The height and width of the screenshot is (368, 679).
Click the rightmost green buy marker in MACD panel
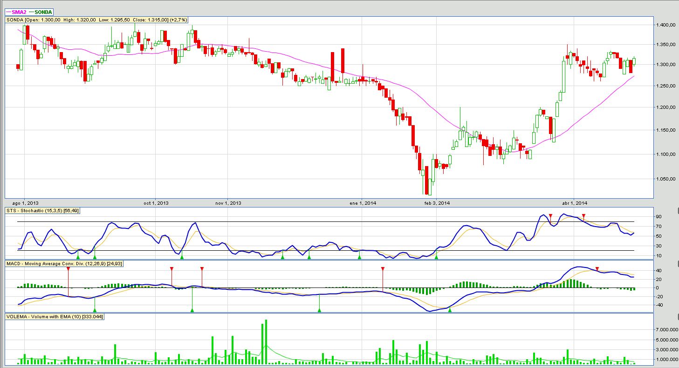[x=450, y=310]
